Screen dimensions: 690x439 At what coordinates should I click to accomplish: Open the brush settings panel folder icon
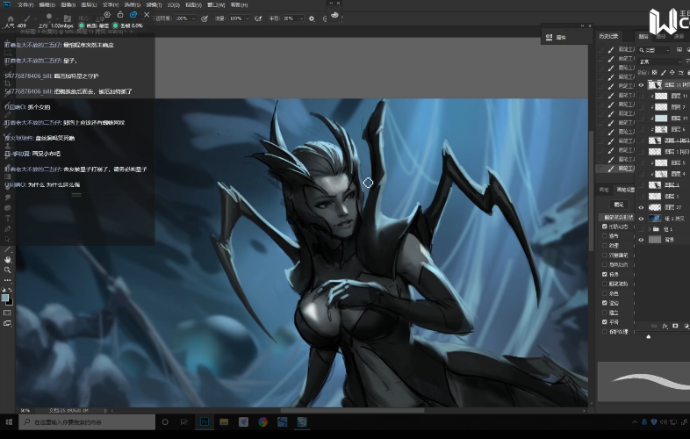pyautogui.click(x=68, y=18)
